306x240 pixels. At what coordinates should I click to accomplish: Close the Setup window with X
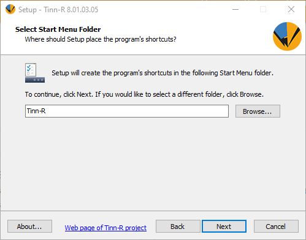(x=291, y=9)
